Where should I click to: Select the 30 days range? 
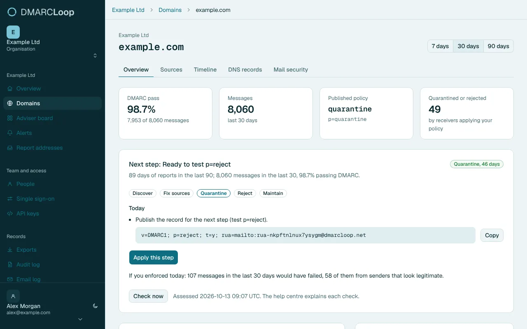point(468,46)
